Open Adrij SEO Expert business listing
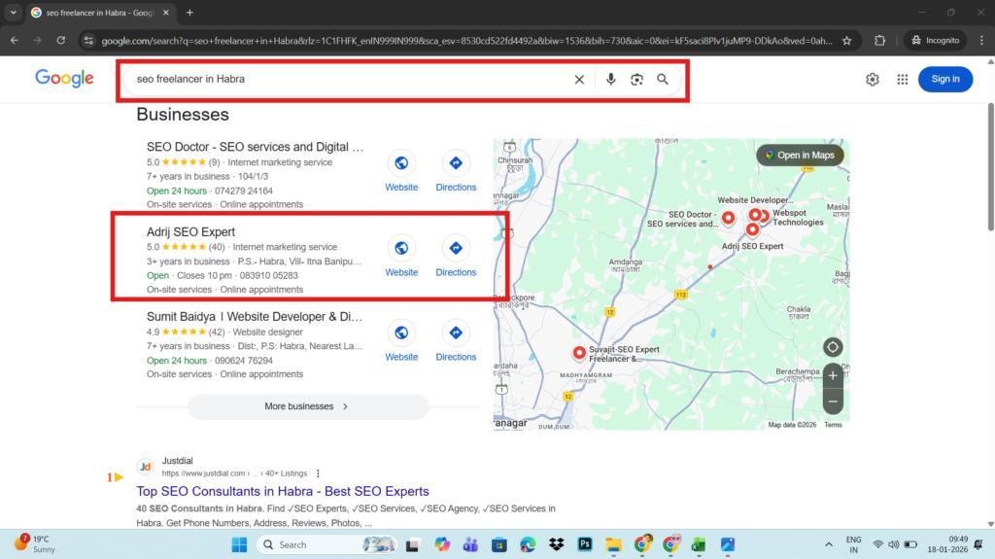Viewport: 995px width, 559px height. pos(190,232)
